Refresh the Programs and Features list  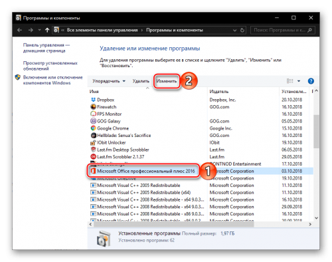[242, 30]
